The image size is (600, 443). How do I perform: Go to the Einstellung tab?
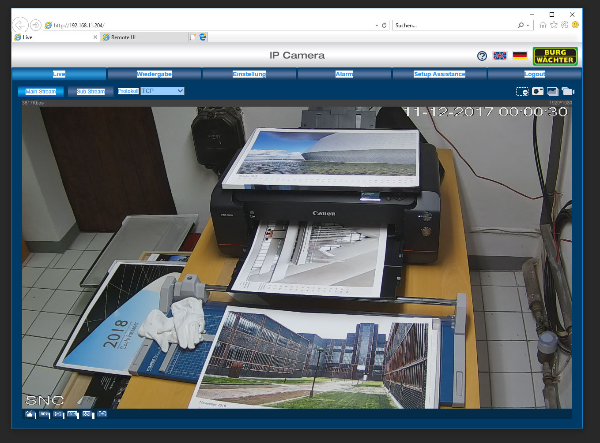[x=249, y=74]
